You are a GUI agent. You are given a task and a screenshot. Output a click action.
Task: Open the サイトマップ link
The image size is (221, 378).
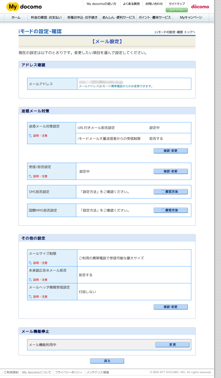point(177,4)
